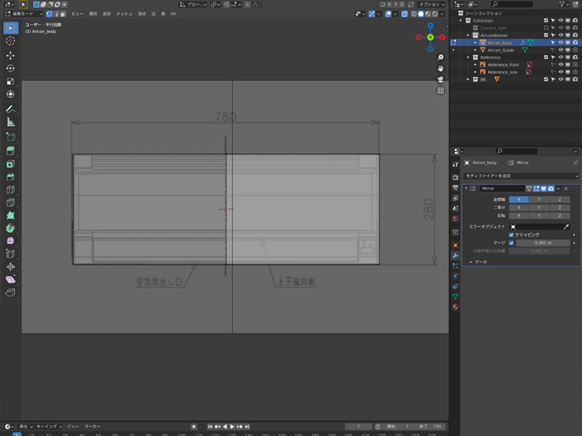
Task: Remove the Mirror modifier with X button
Action: click(566, 189)
